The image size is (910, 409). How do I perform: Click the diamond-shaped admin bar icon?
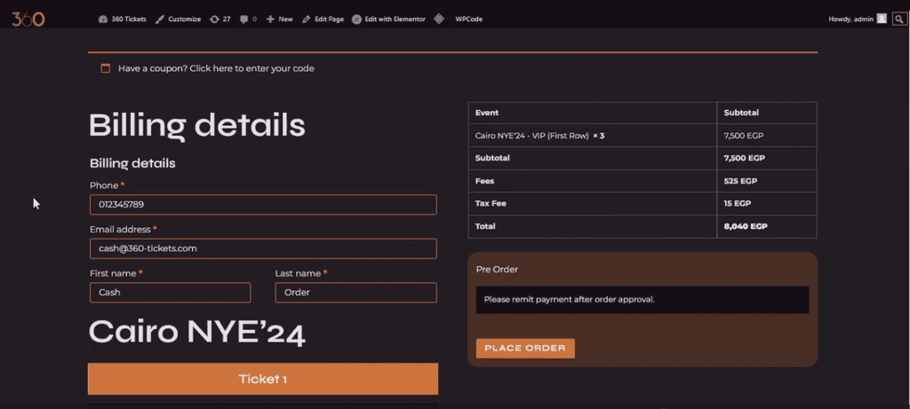click(439, 20)
